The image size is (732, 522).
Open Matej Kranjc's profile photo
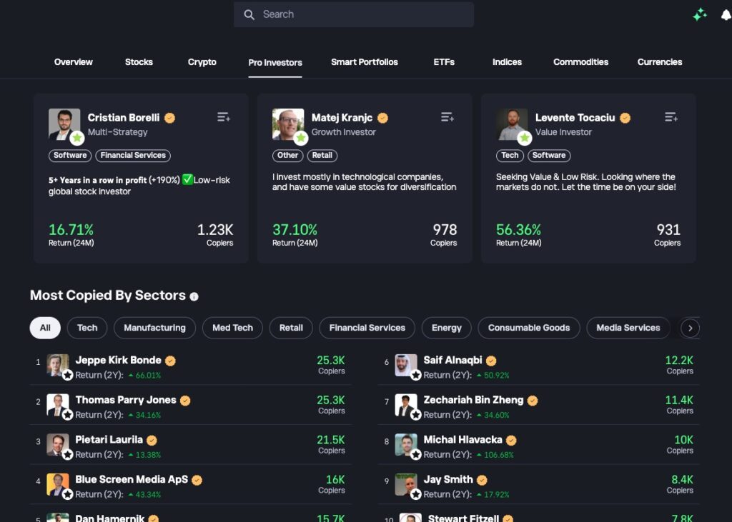288,124
